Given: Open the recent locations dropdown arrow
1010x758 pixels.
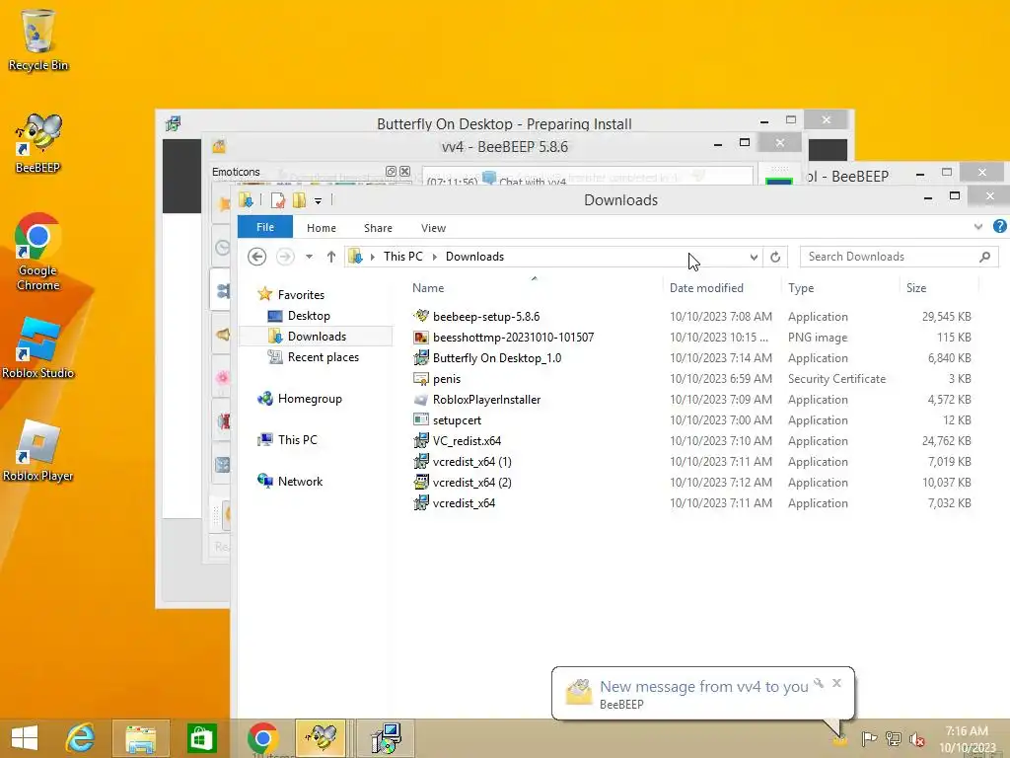Looking at the screenshot, I should click(309, 257).
